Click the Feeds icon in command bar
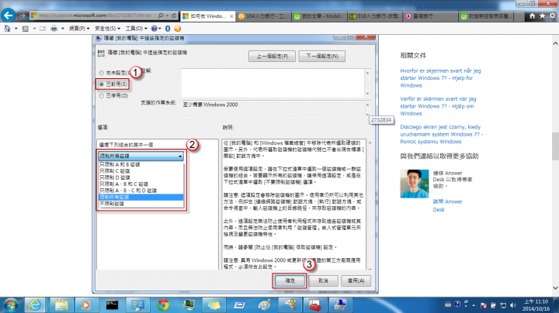 [26, 29]
